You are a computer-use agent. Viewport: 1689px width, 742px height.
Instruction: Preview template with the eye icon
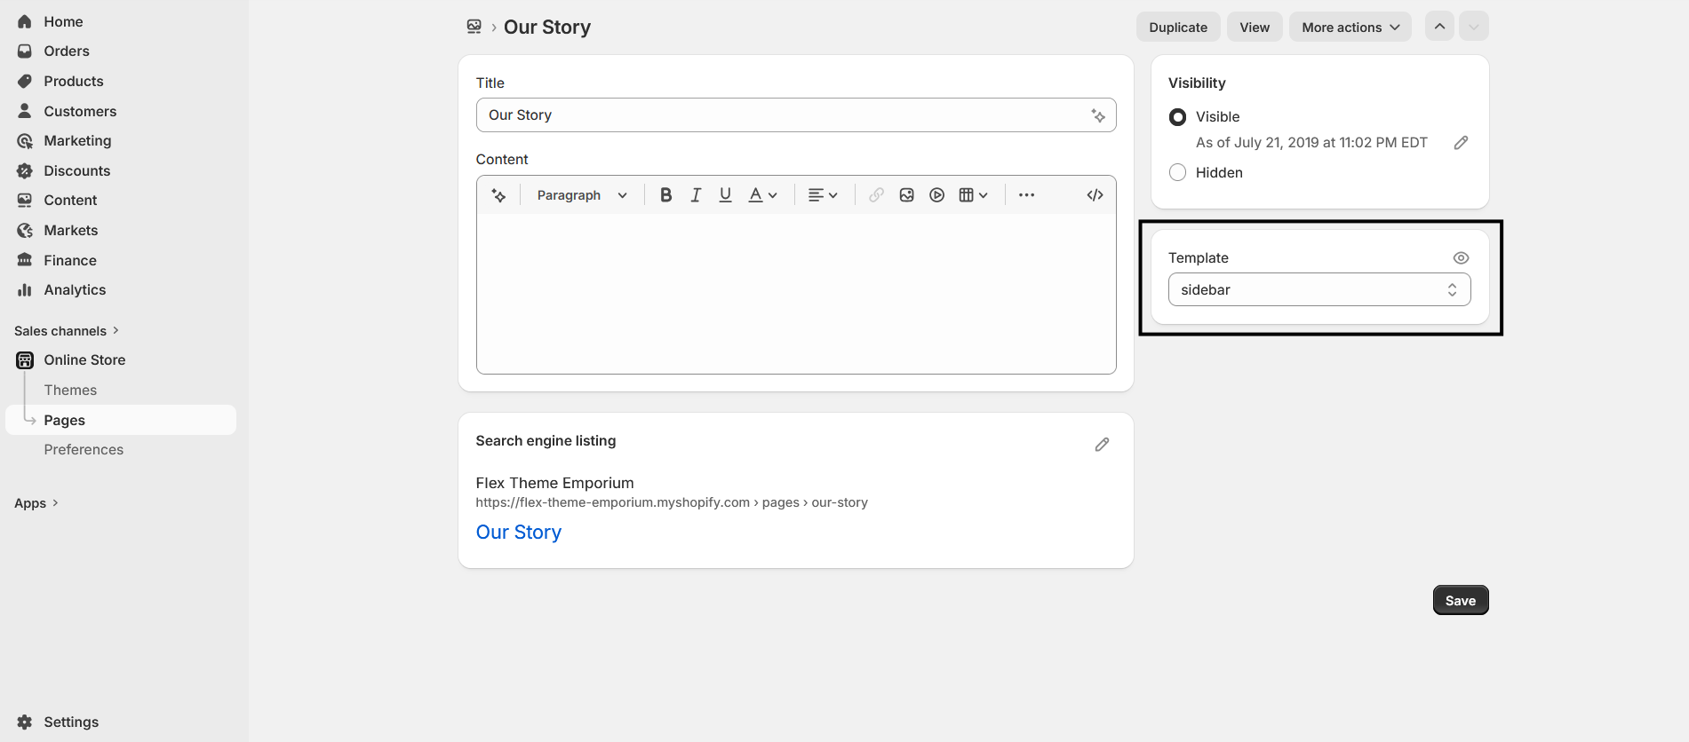1461,258
